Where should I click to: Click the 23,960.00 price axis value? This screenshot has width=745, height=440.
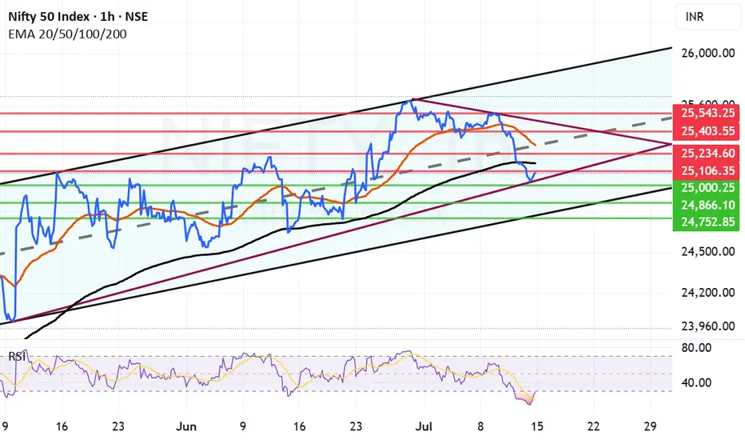coord(708,326)
